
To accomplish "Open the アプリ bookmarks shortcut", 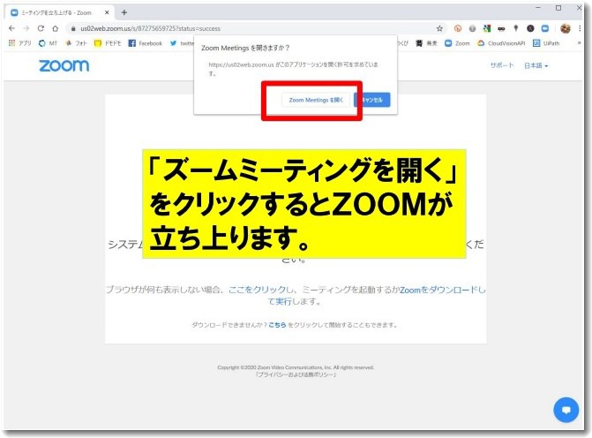I will click(19, 43).
